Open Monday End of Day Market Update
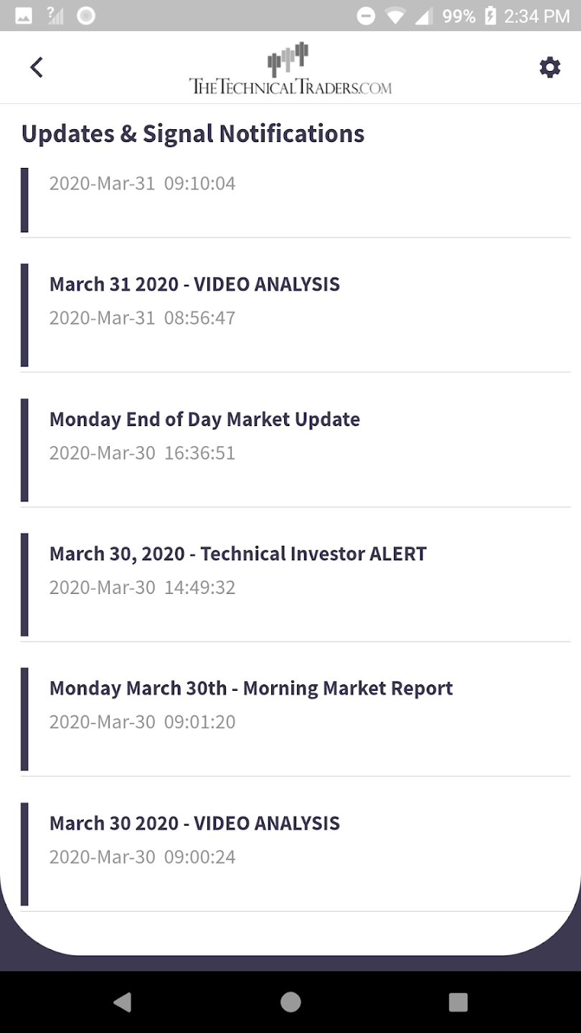 296,440
